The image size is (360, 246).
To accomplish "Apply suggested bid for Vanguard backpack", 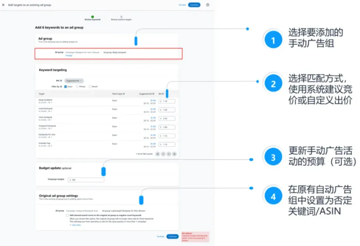I will pyautogui.click(x=153, y=126).
